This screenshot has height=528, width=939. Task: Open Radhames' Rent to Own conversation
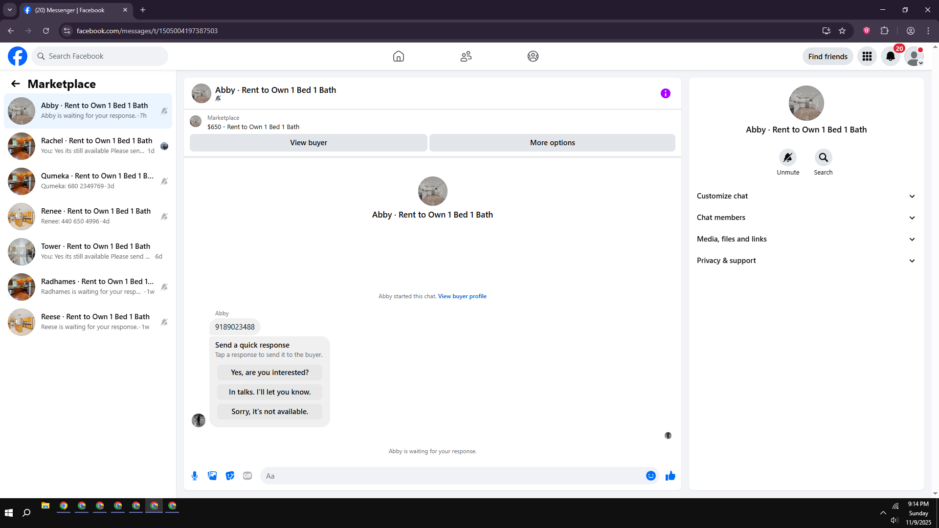[88, 287]
